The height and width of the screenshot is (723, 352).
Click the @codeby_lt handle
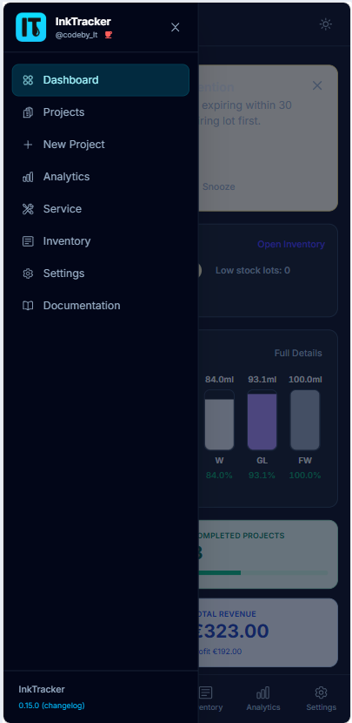click(76, 35)
